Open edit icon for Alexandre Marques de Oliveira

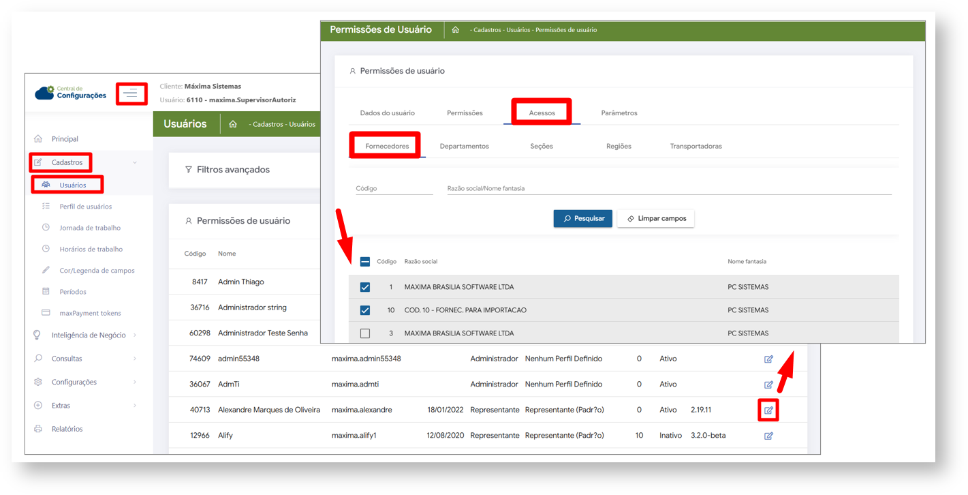pos(768,410)
